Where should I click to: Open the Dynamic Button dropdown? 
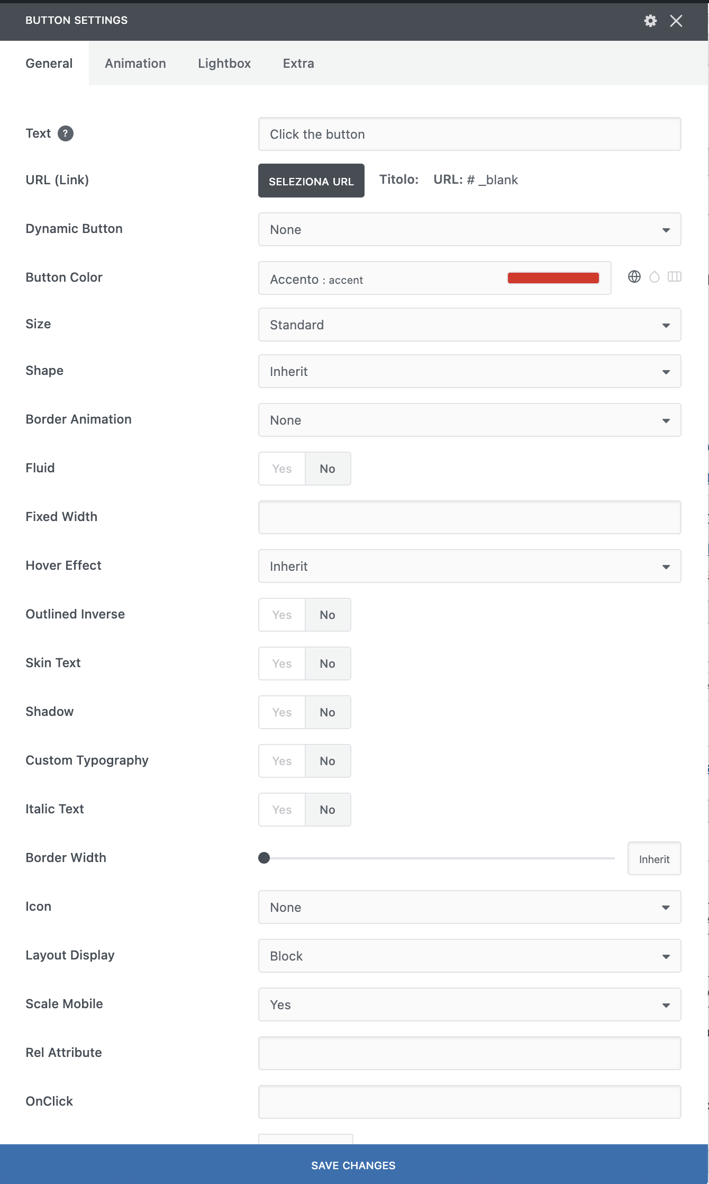coord(469,229)
